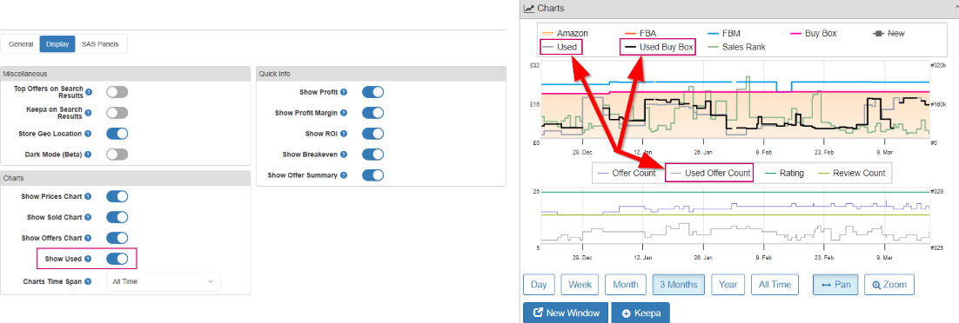
Task: Toggle Rating legend entry
Action: pos(785,173)
